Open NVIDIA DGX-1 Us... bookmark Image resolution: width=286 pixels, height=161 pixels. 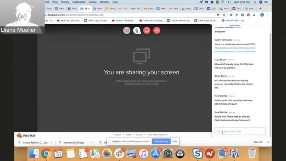point(233,21)
